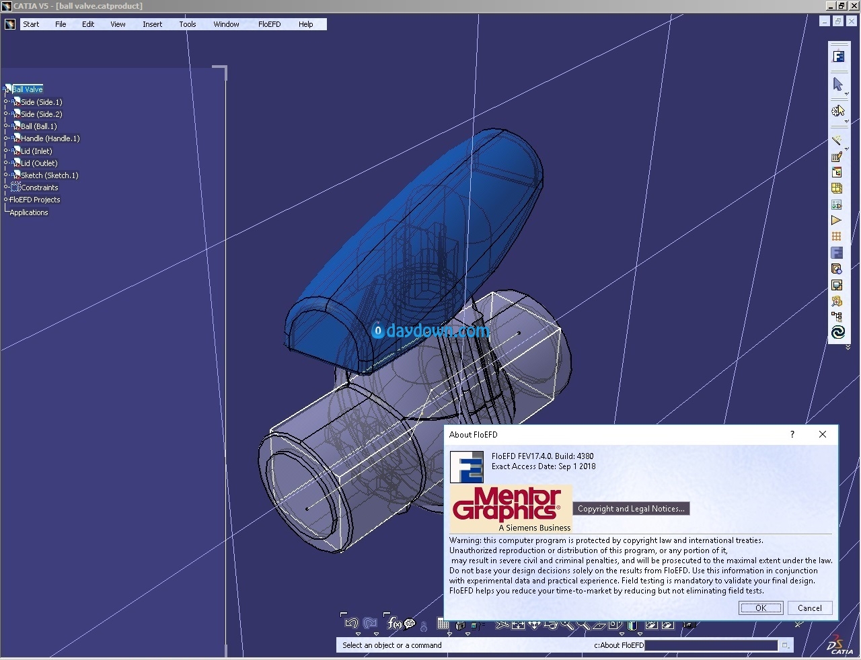Activate the Pan view arrows icon
This screenshot has height=660, width=861.
534,624
